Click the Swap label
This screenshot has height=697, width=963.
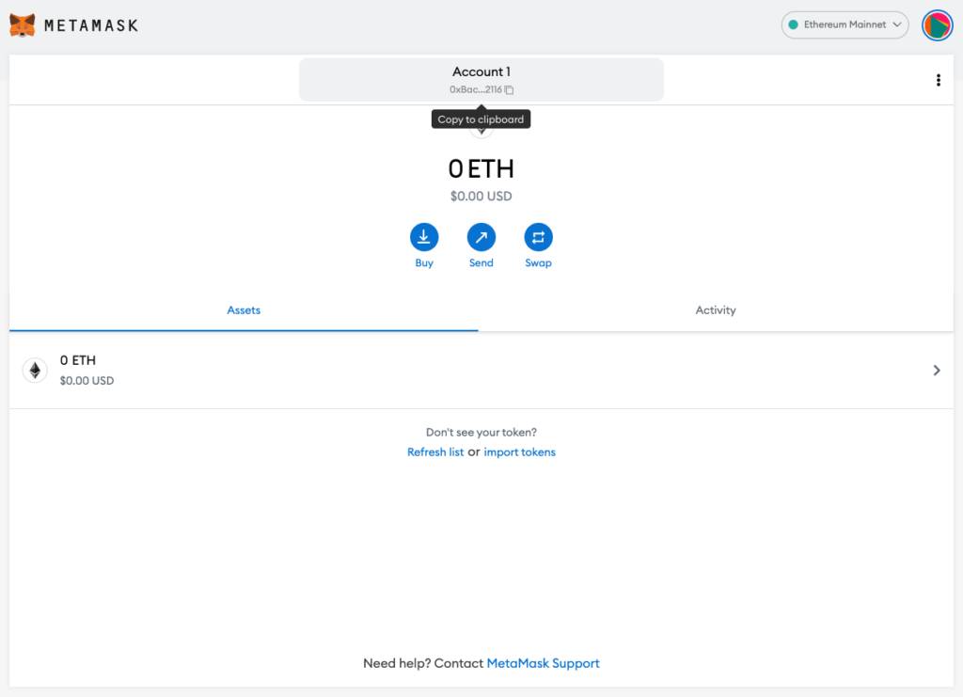538,262
